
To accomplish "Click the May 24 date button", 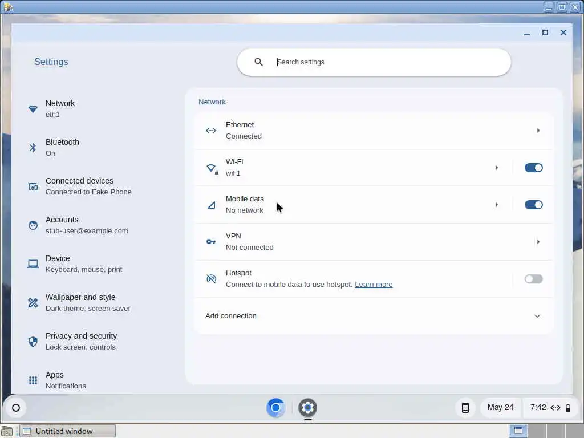I will coord(500,407).
